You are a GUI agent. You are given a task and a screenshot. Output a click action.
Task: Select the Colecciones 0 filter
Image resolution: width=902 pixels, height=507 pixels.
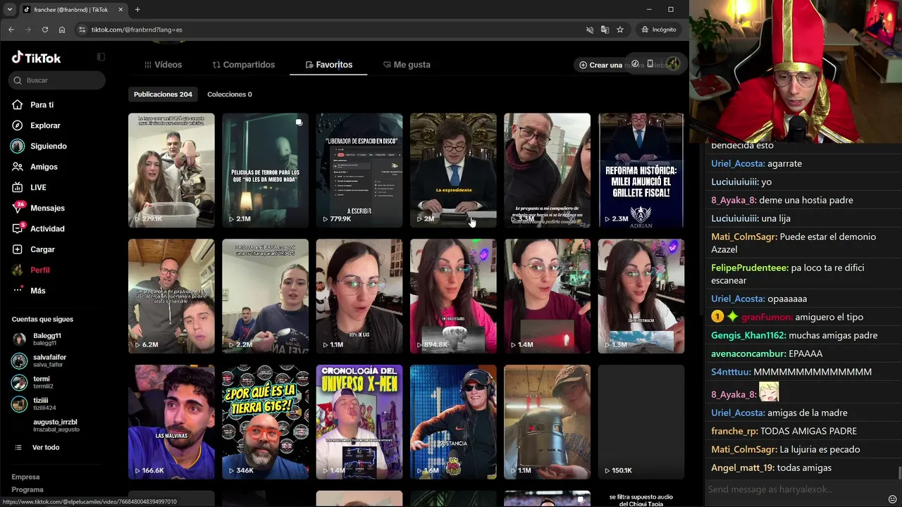230,94
